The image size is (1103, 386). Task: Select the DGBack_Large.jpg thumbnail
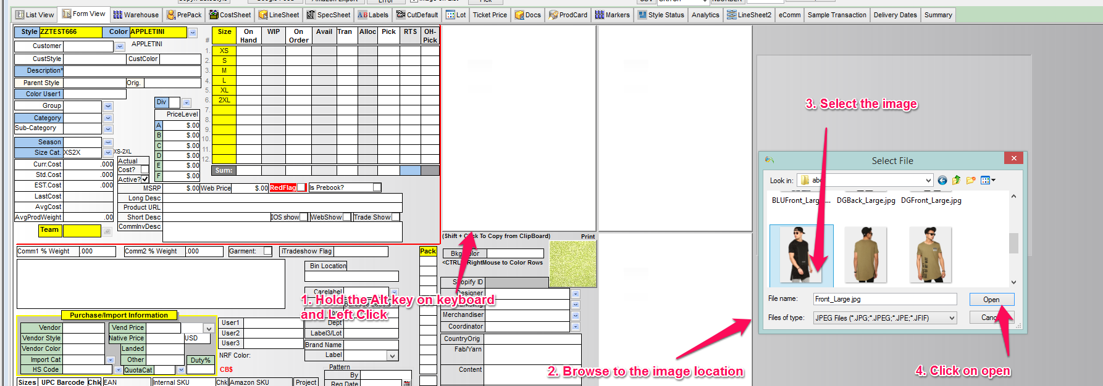point(865,254)
